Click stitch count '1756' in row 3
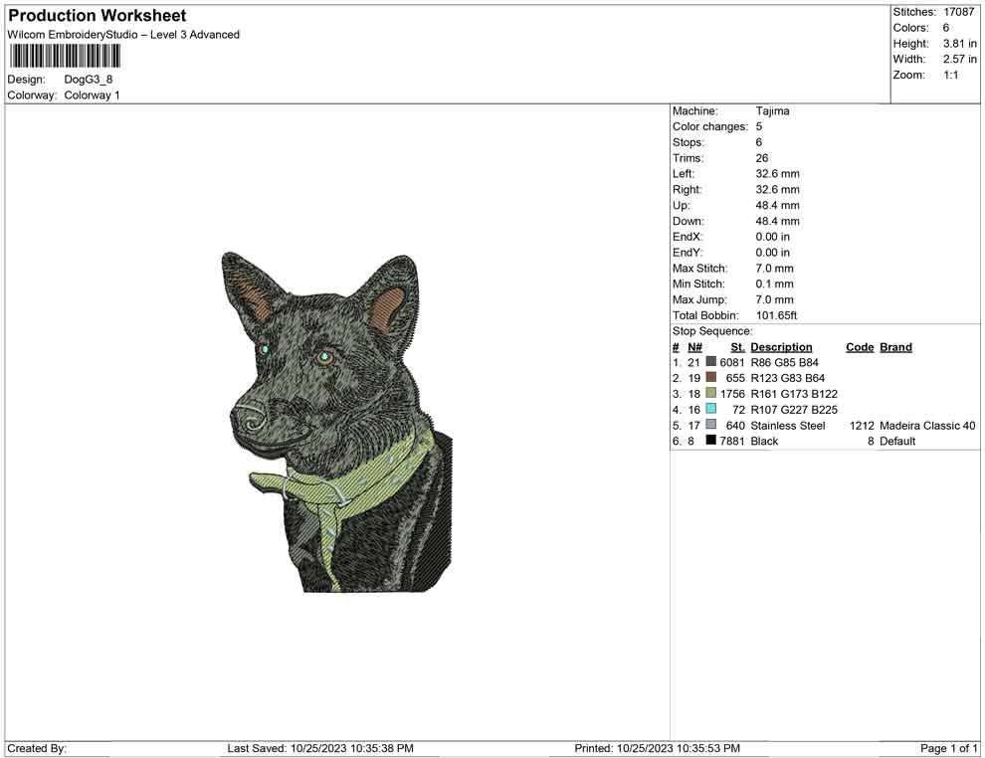985x758 pixels. click(732, 393)
